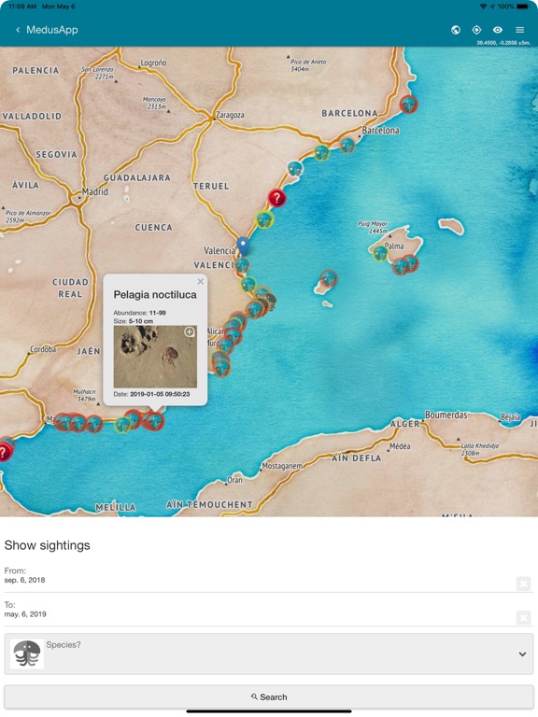Tap the blue location pin at Valencia
The height and width of the screenshot is (717, 538).
pos(243,246)
